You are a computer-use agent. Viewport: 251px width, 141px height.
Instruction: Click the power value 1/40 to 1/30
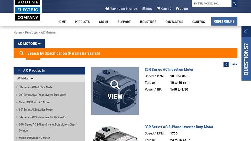[179, 89]
